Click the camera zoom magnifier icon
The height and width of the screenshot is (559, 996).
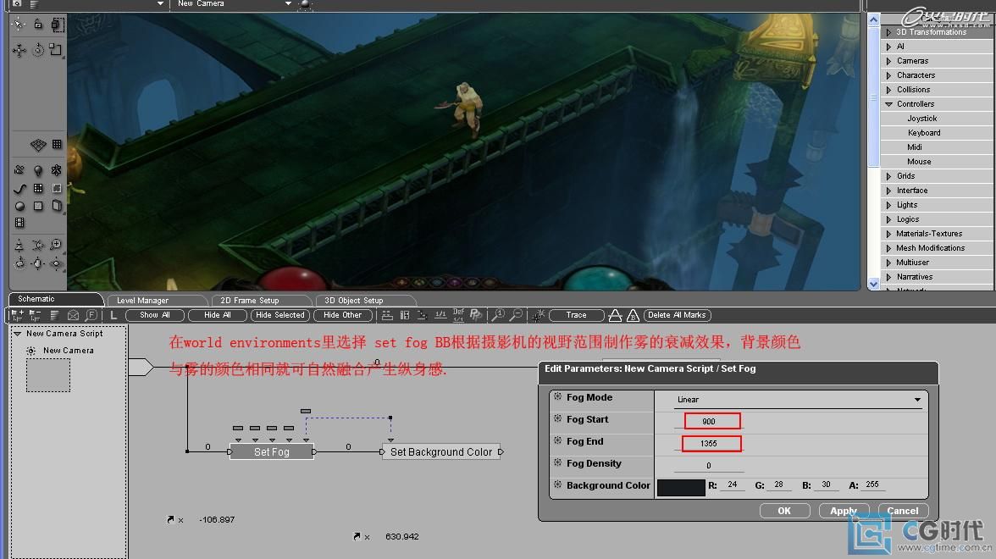pos(56,245)
